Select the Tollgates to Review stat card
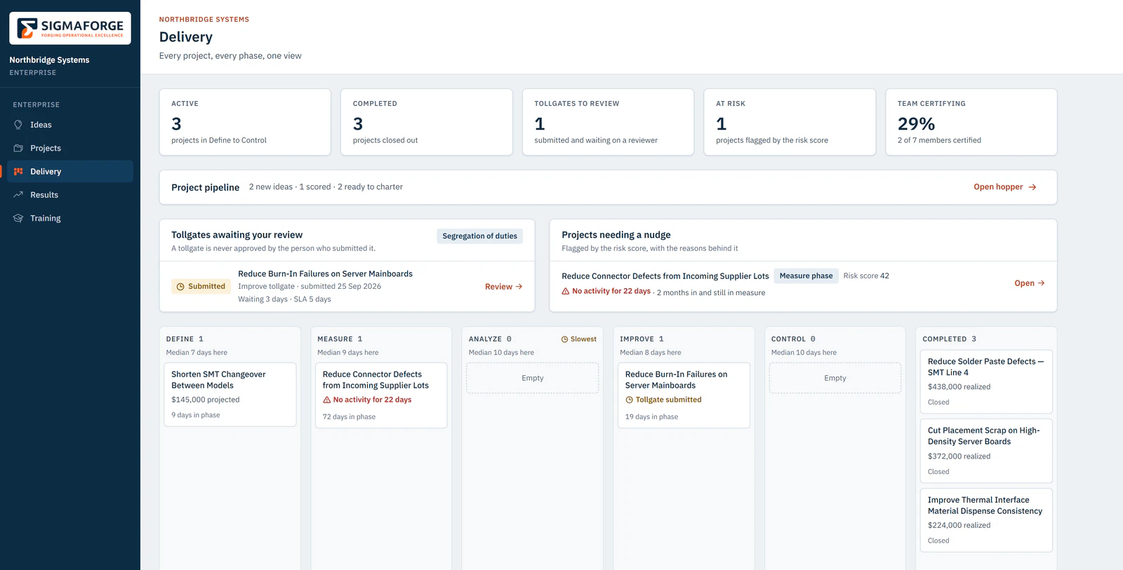 608,122
